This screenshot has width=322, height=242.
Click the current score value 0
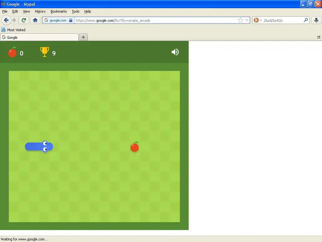[x=22, y=53]
